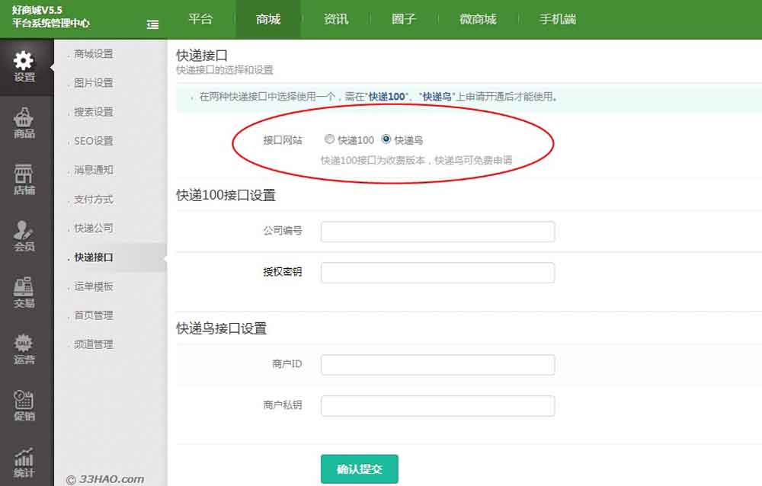Image resolution: width=762 pixels, height=486 pixels.
Task: Open the 店铺 store icon section
Action: 24,180
